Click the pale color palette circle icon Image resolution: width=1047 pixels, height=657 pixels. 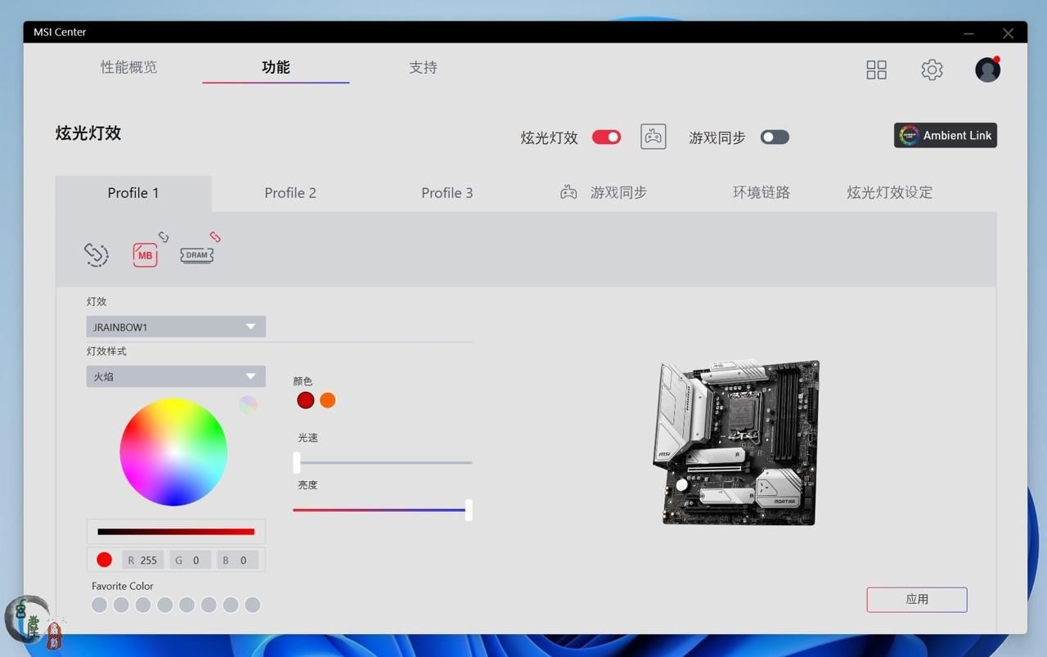[248, 404]
